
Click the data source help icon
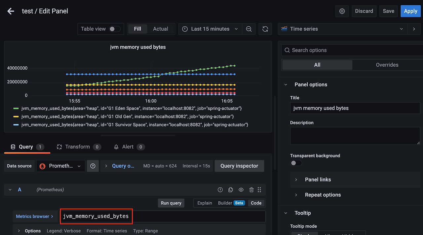93,166
